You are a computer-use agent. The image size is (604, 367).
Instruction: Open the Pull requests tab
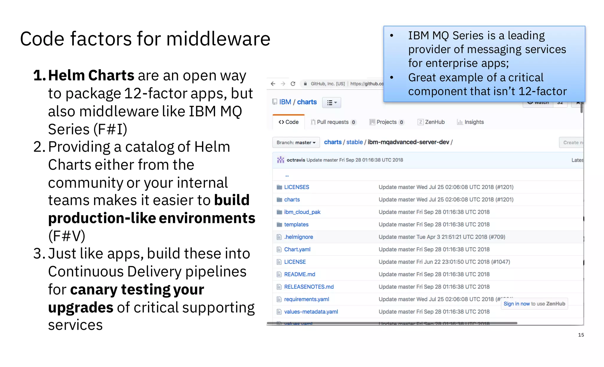click(x=334, y=122)
